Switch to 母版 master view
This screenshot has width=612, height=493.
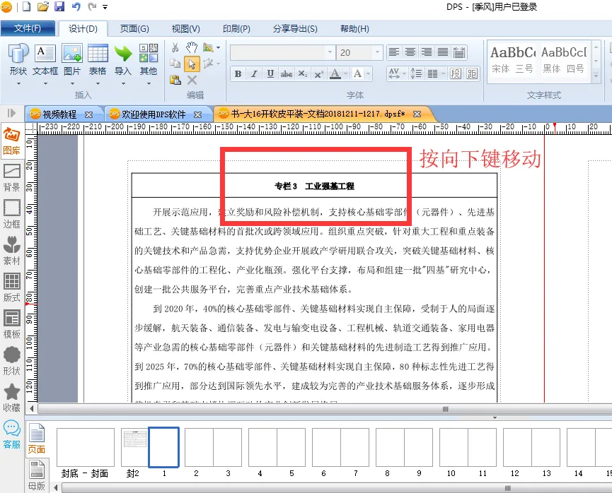pyautogui.click(x=37, y=475)
